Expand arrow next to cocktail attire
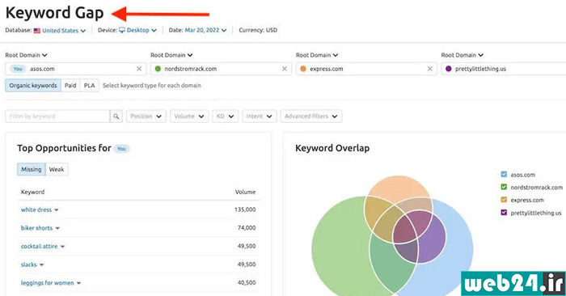 [62, 247]
